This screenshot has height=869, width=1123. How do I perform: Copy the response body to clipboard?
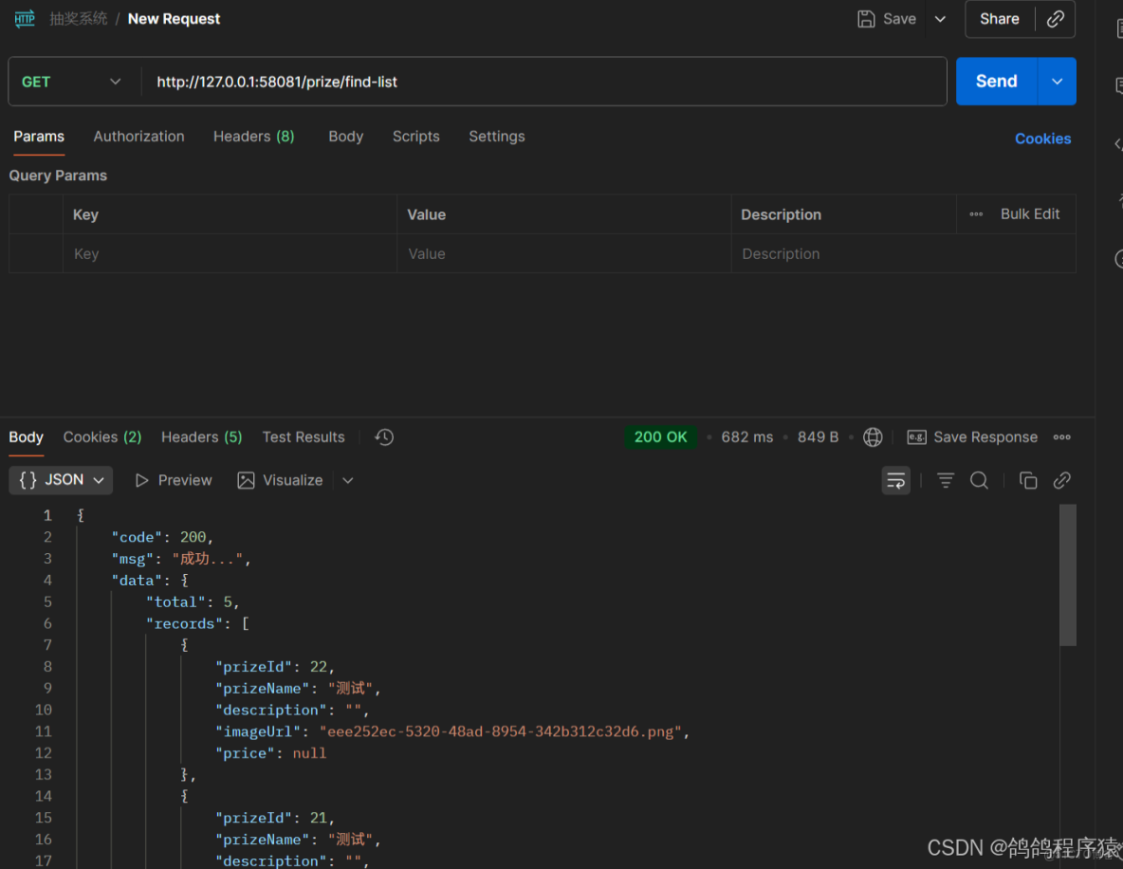pos(1028,481)
